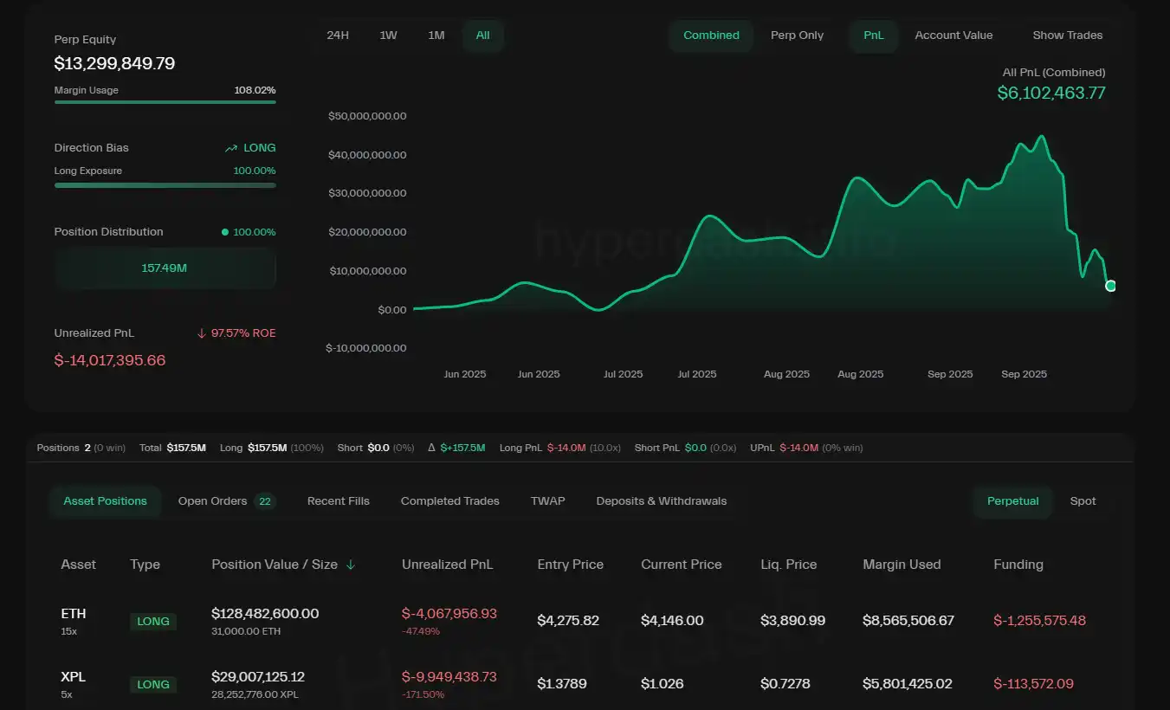Click the Margin Usage progress bar
The height and width of the screenshot is (710, 1170).
(x=165, y=102)
